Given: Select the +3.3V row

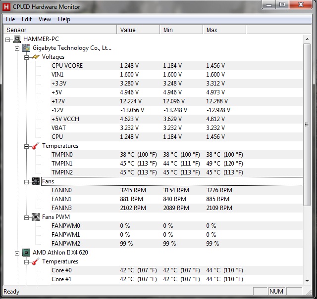Looking at the screenshot, I should tap(176, 84).
